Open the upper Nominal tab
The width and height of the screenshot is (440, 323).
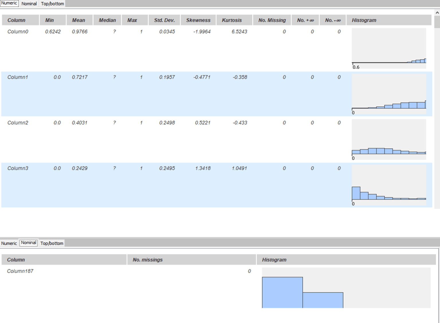tap(29, 3)
